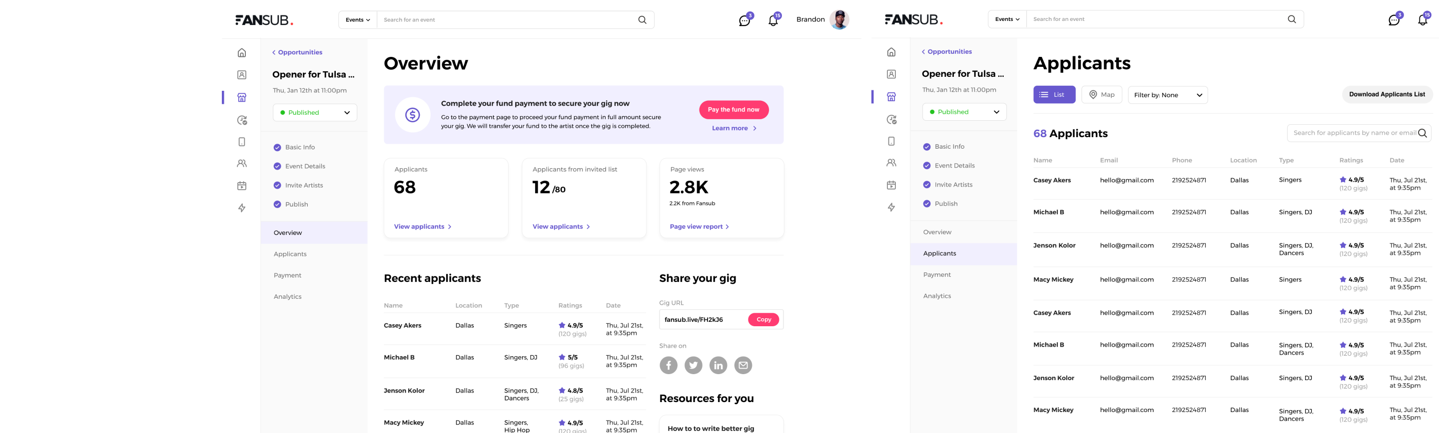The image size is (1439, 433).
Task: Open the Invite Artists step on Overview screen
Action: click(x=298, y=185)
